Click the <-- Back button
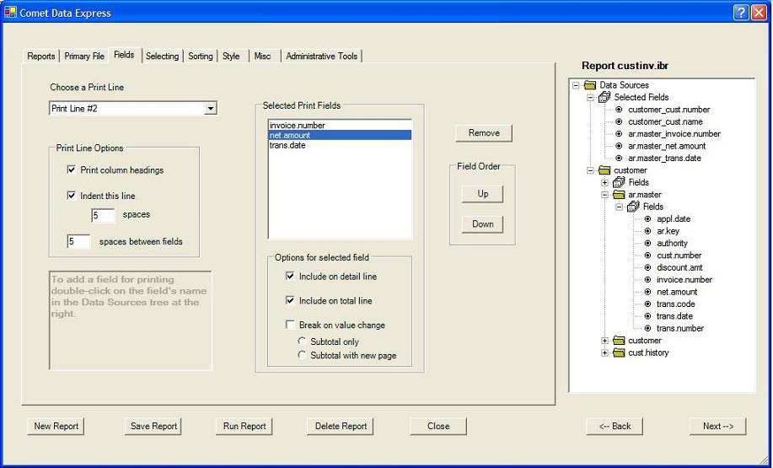Image resolution: width=773 pixels, height=468 pixels. [x=615, y=426]
